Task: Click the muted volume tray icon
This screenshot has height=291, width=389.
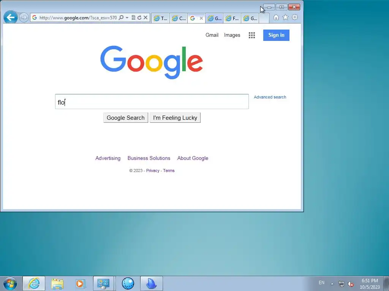Action: click(351, 284)
